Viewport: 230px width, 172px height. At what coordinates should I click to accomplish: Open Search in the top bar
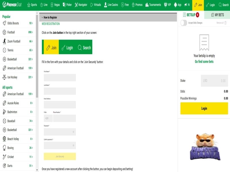coord(224,5)
